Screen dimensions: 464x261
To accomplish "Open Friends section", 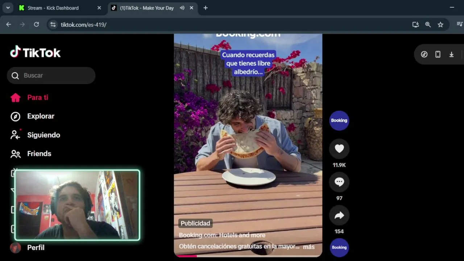I will click(x=39, y=154).
